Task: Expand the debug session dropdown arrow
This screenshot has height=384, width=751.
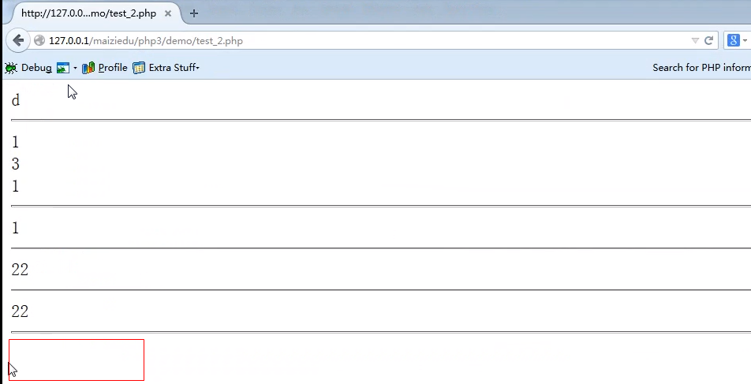Action: 75,69
